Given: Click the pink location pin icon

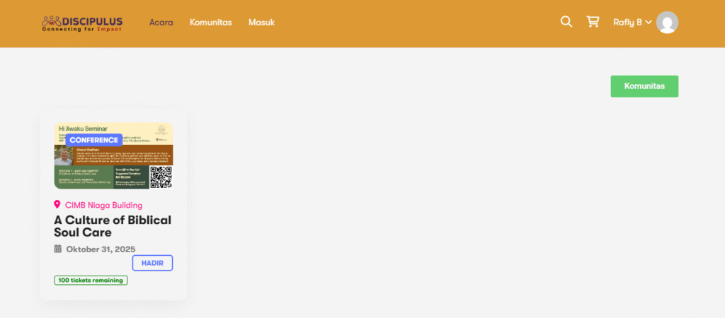Looking at the screenshot, I should pyautogui.click(x=57, y=204).
